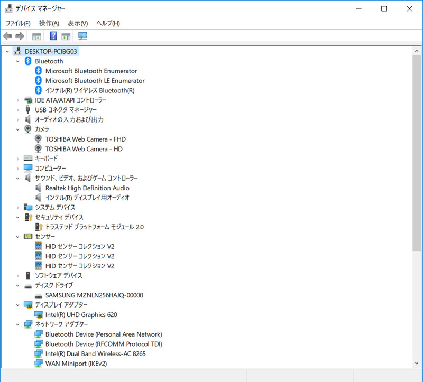This screenshot has width=423, height=382.
Task: Open the 操作(A) menu
Action: tap(48, 23)
